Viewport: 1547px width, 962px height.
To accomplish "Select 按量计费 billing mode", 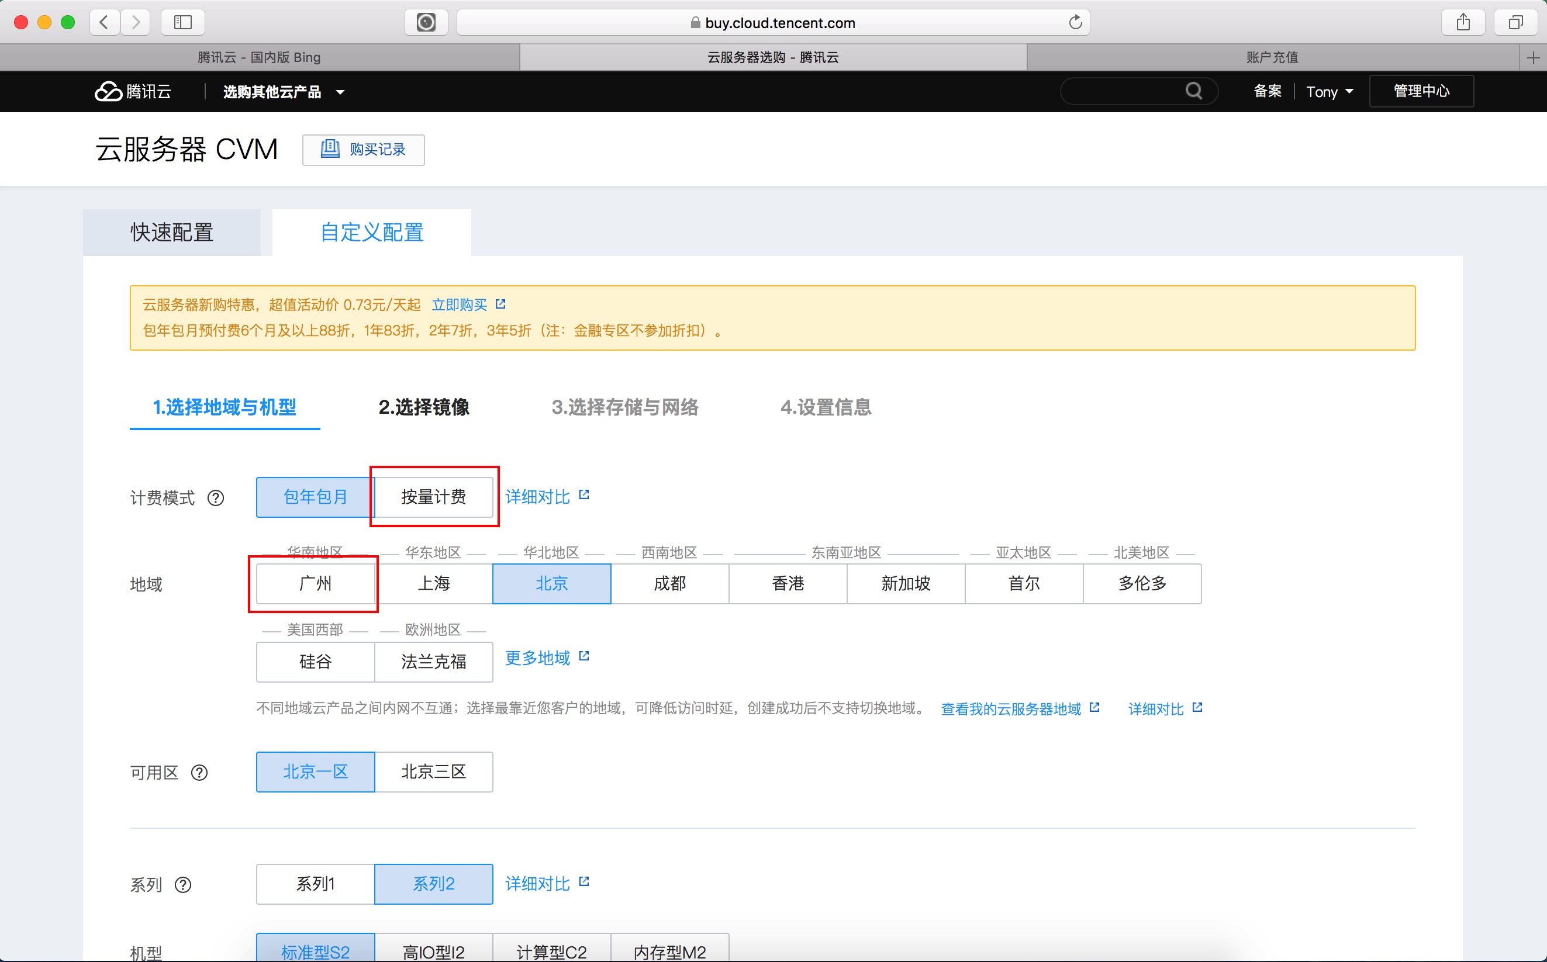I will [433, 497].
